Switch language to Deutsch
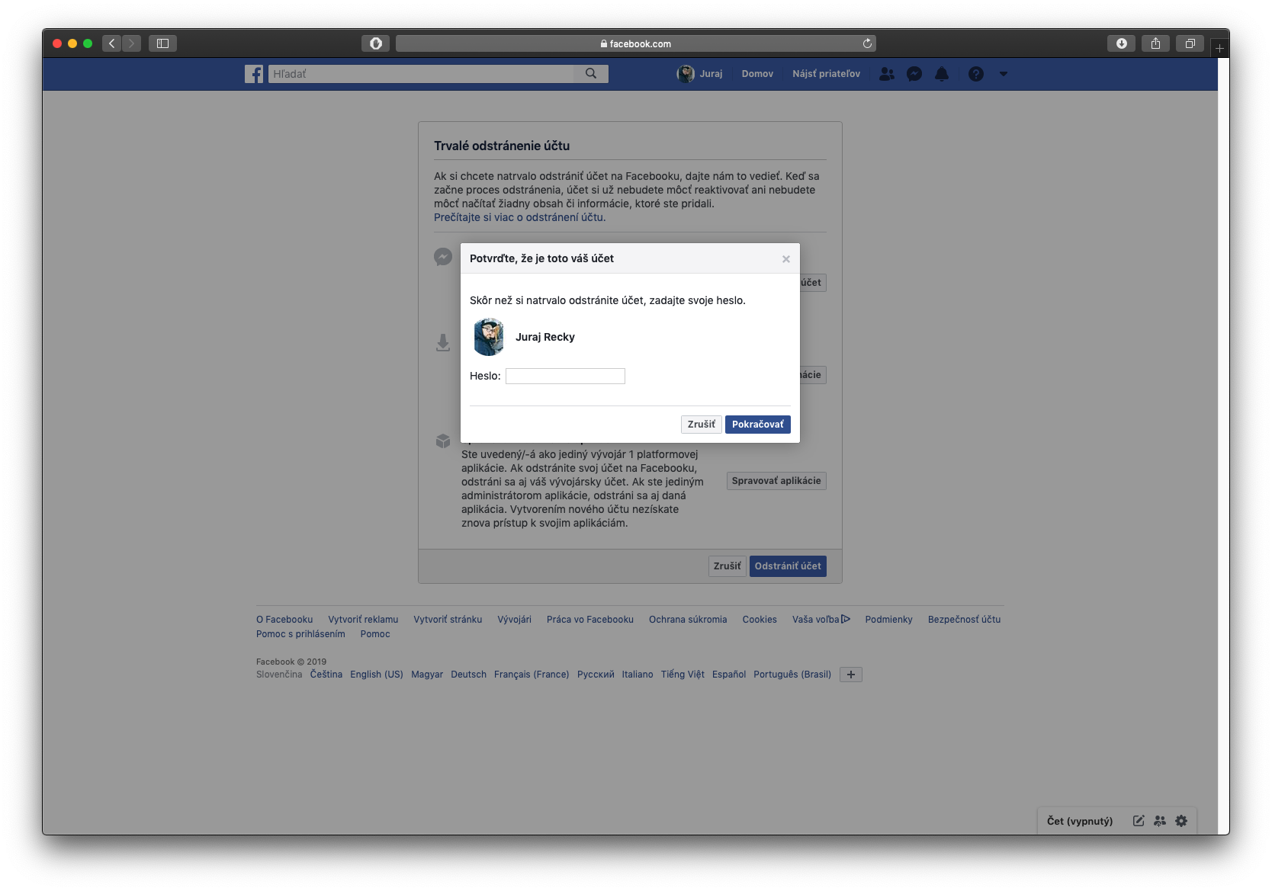This screenshot has height=891, width=1272. 468,675
